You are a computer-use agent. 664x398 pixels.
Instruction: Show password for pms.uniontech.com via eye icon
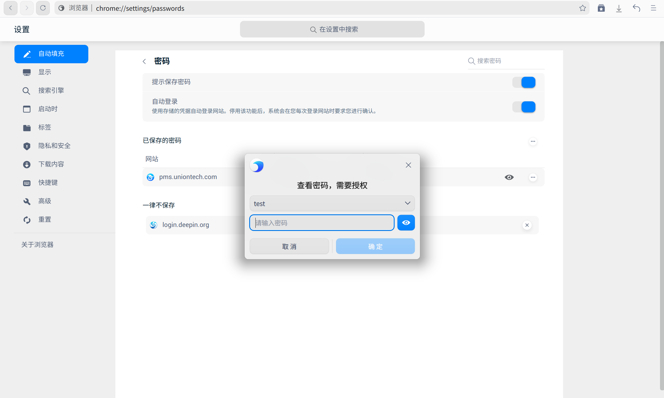click(x=509, y=177)
